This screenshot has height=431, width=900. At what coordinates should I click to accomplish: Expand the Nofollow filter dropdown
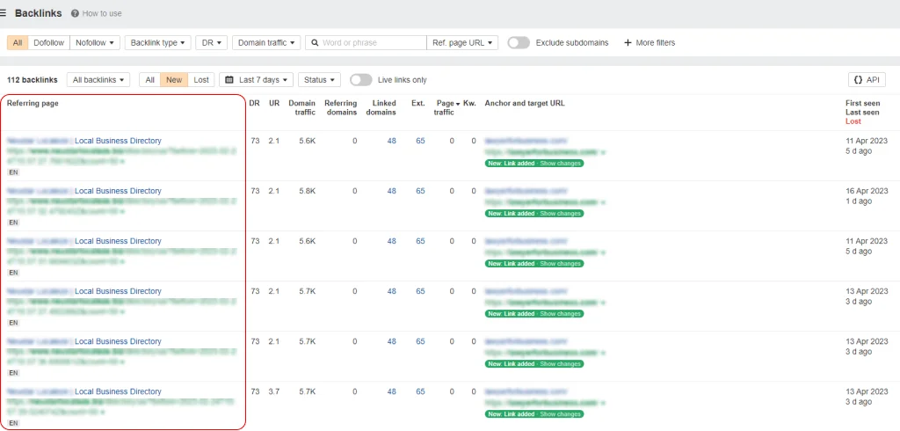(x=96, y=42)
